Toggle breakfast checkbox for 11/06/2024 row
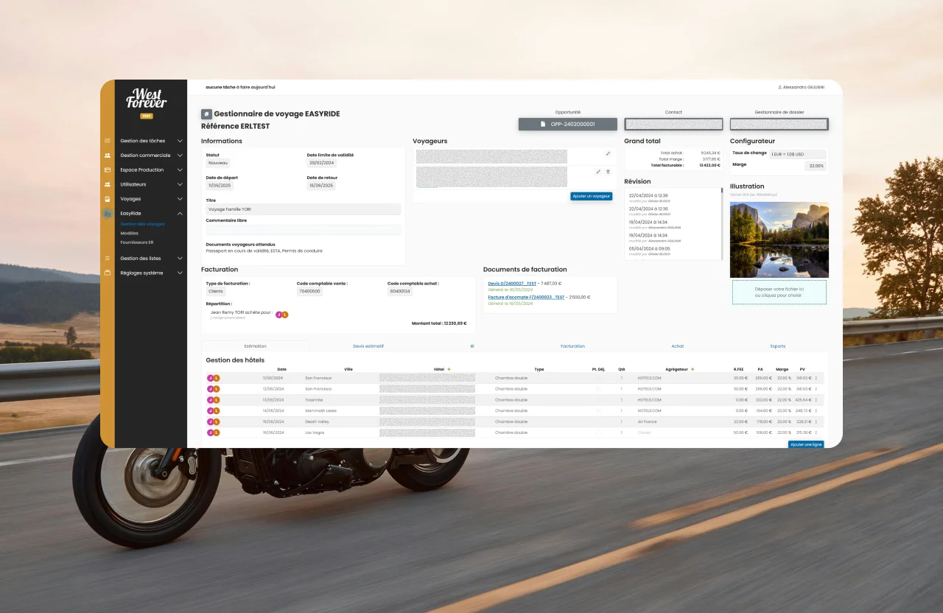 click(598, 378)
